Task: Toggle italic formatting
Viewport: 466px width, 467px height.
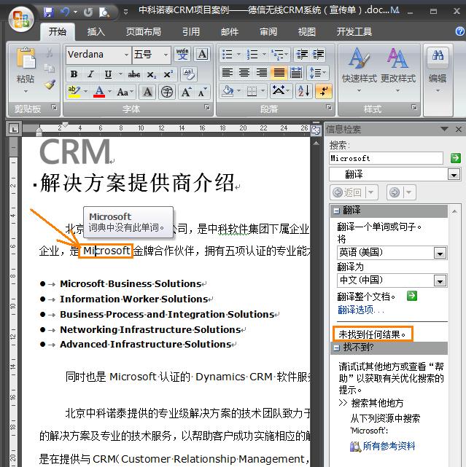Action: (x=91, y=74)
